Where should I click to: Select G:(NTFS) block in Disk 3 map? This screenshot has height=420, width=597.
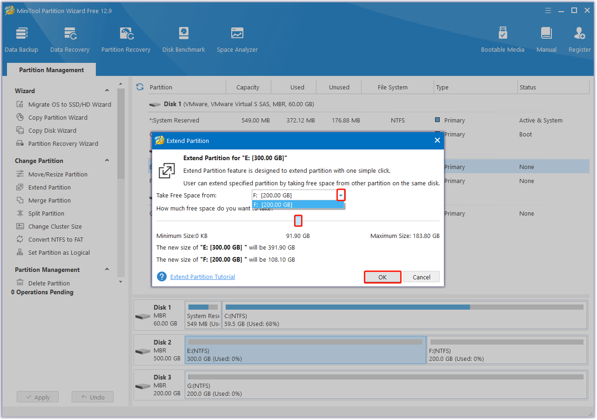(x=386, y=385)
